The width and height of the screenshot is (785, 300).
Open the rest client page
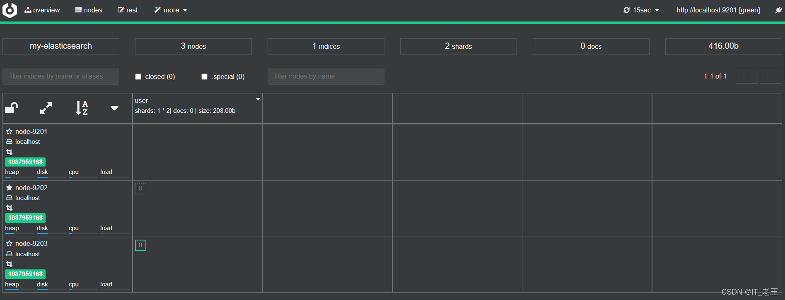pyautogui.click(x=128, y=10)
